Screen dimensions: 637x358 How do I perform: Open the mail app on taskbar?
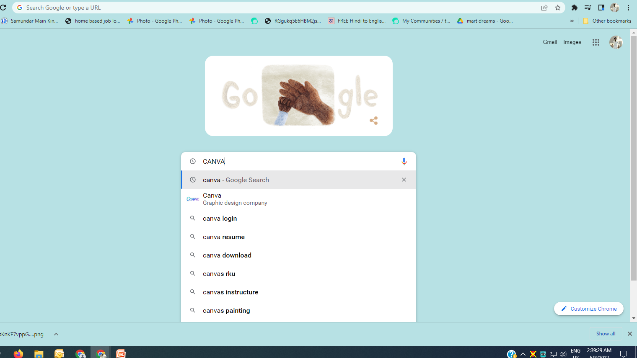(59, 354)
